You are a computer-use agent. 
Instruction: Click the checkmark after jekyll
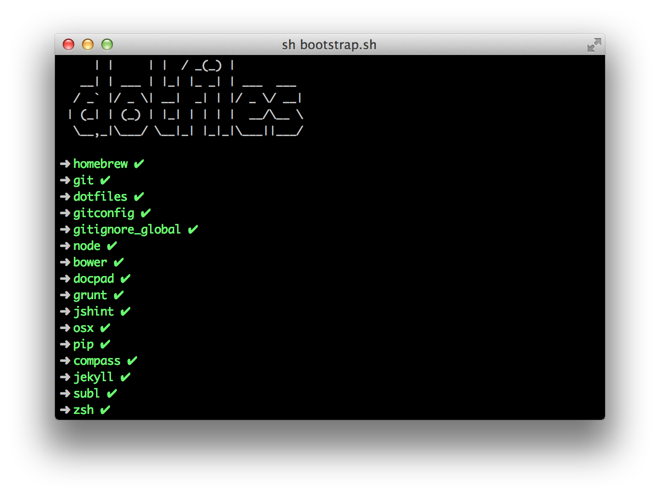coord(125,377)
